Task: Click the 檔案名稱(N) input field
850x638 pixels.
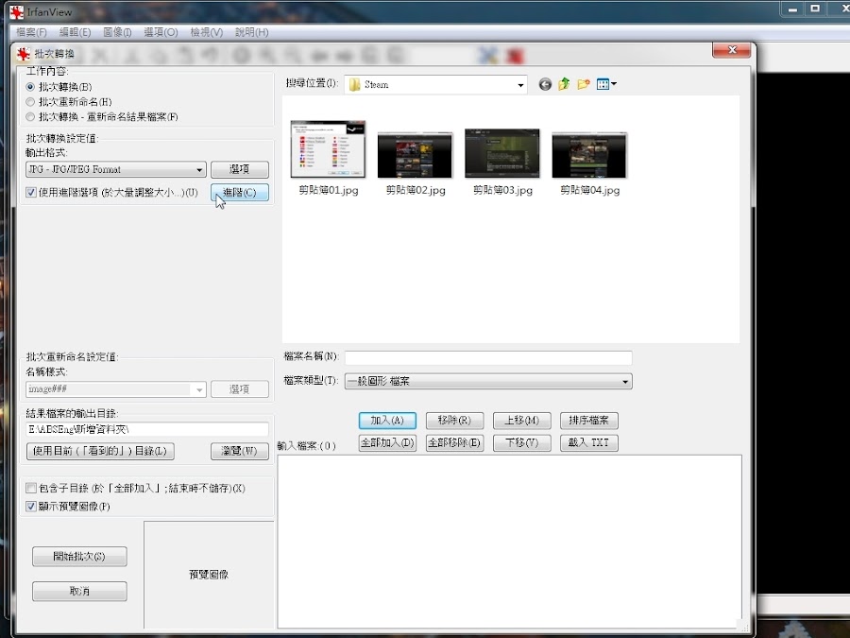Action: [488, 358]
